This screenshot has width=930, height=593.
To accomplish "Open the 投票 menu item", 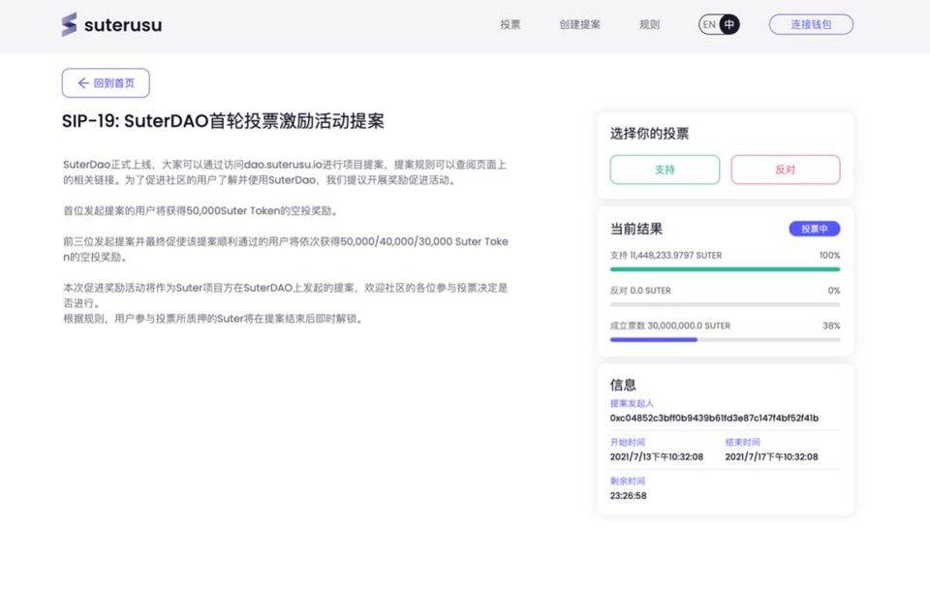I will click(x=511, y=24).
